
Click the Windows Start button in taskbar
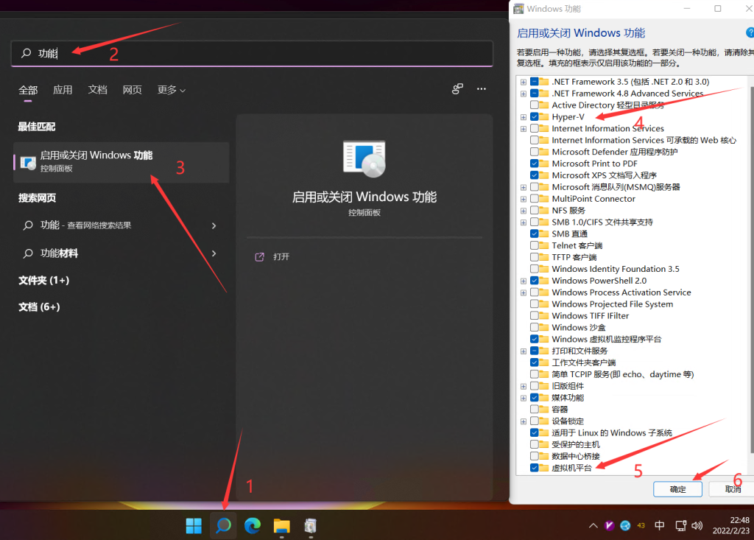click(194, 525)
